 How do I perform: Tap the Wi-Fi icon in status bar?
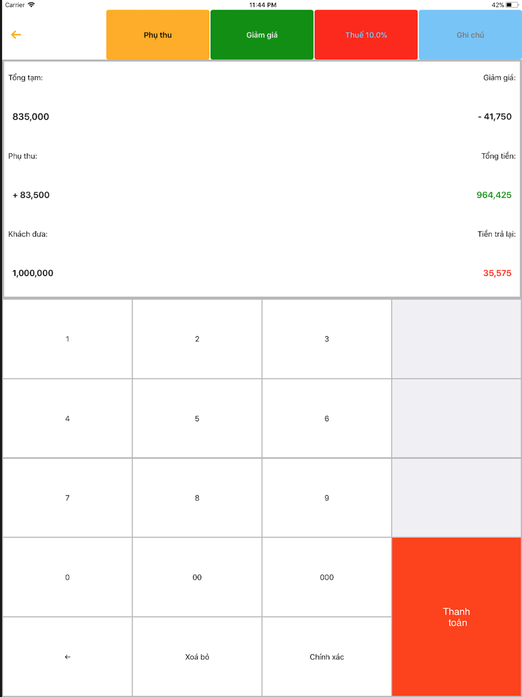click(x=31, y=5)
